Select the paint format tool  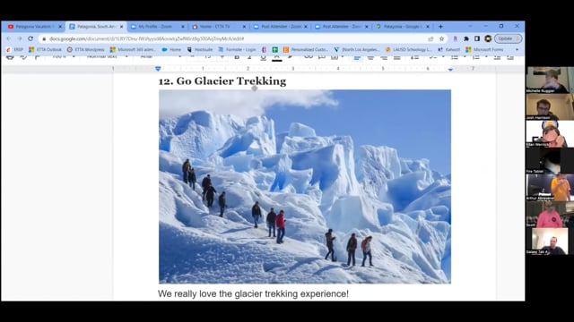pyautogui.click(x=37, y=57)
